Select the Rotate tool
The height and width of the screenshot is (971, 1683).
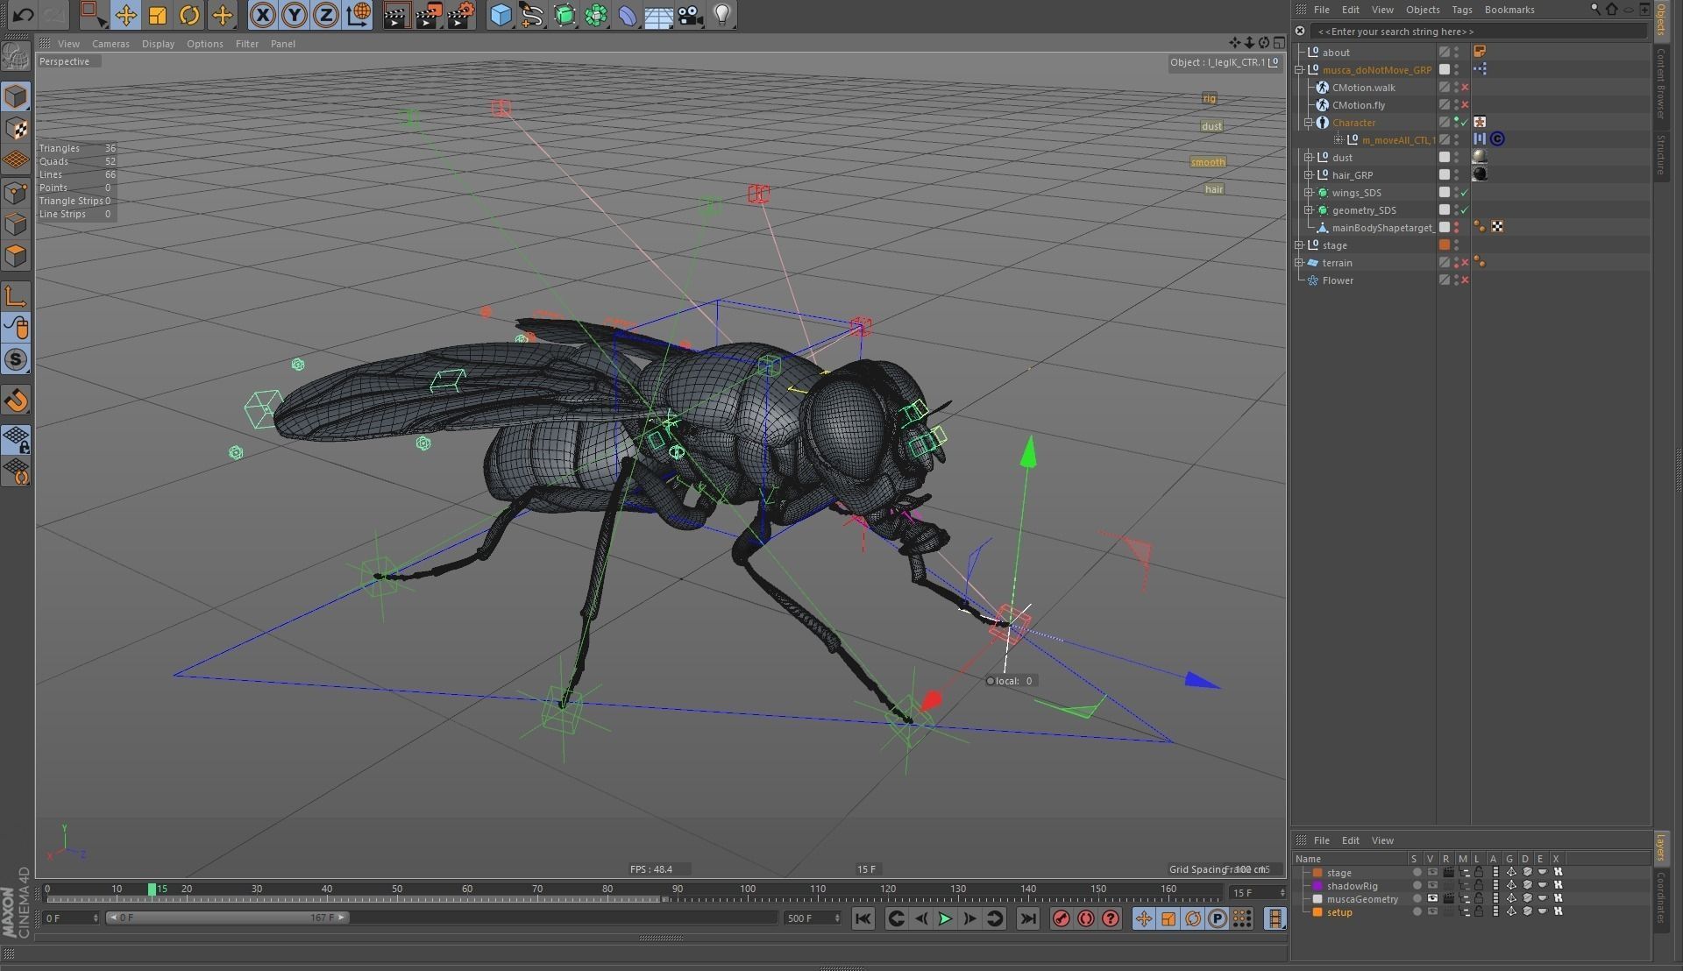[x=190, y=15]
